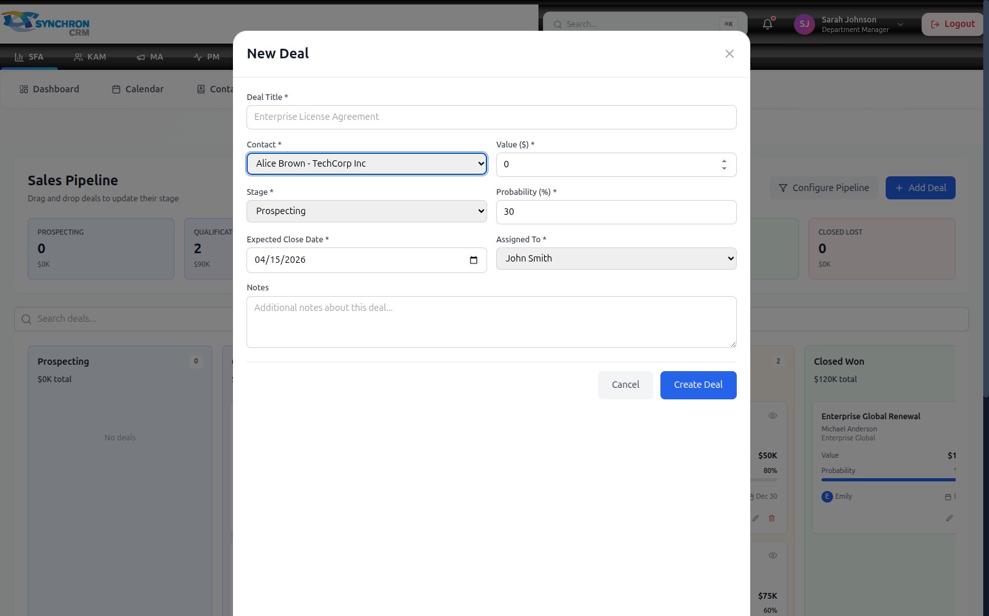Open the Assigned To dropdown showing John Smith

pos(616,259)
